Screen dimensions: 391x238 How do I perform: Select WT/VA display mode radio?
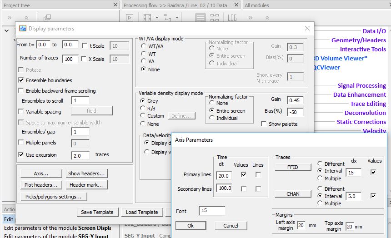[x=143, y=46]
